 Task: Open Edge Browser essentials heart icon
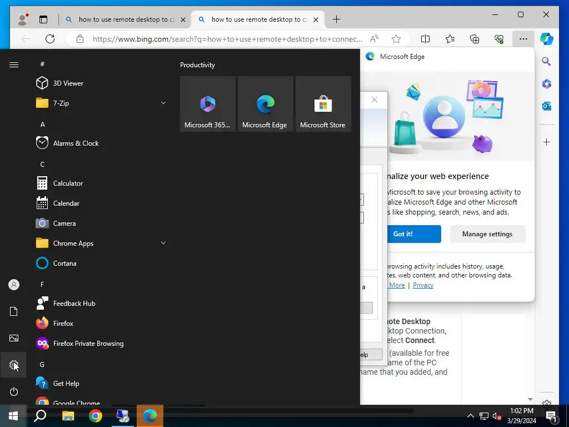[x=499, y=39]
